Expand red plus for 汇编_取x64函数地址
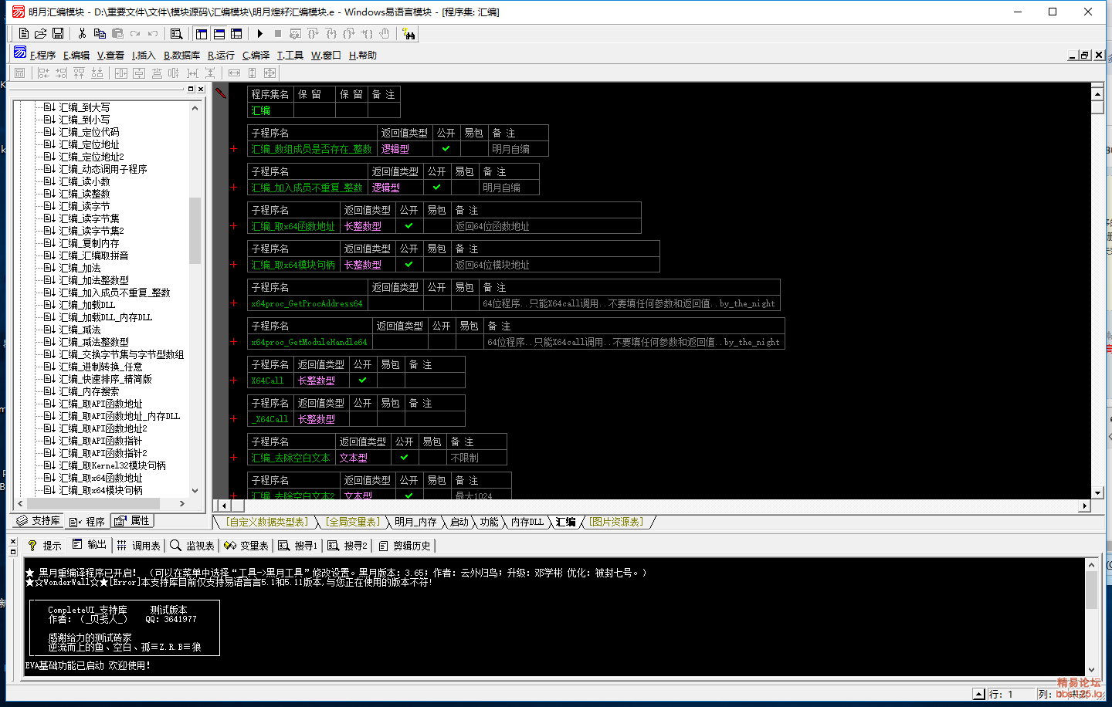Image resolution: width=1112 pixels, height=707 pixels. point(233,225)
